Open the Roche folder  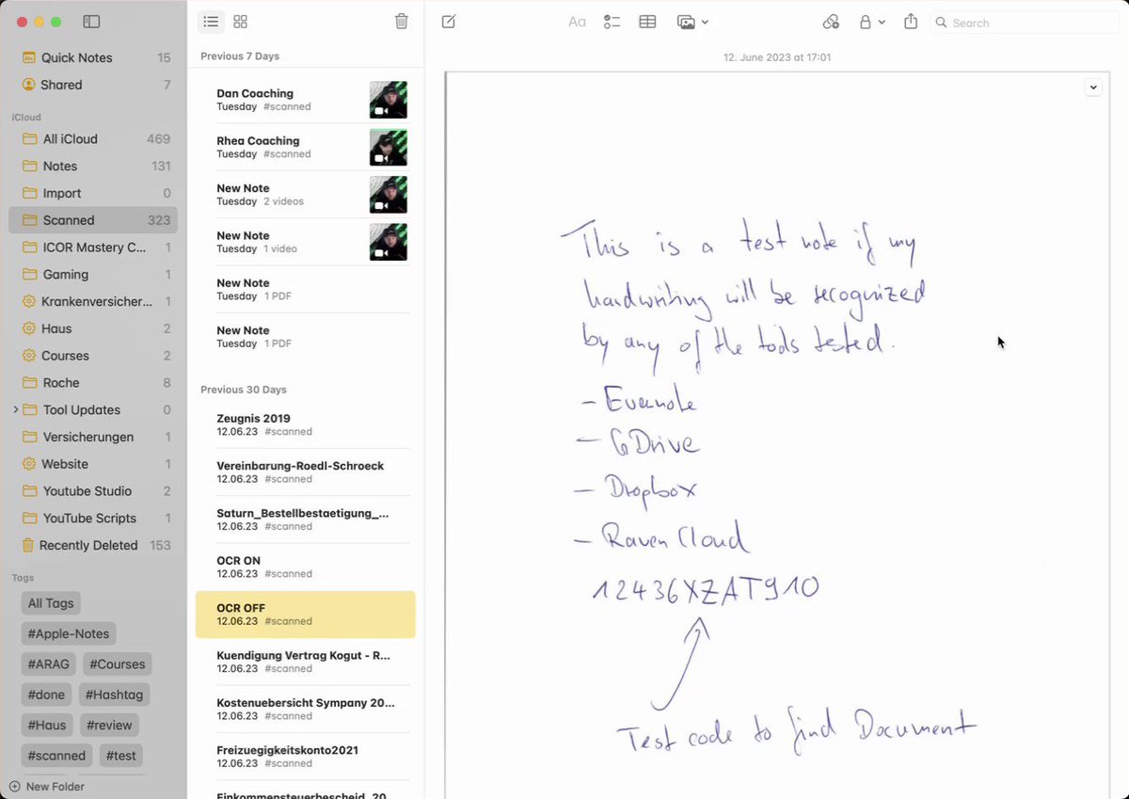tap(93, 383)
